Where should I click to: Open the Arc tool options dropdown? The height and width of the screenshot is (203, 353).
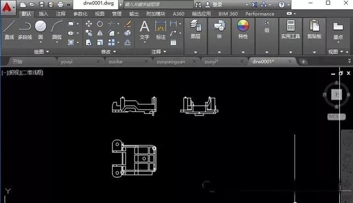pyautogui.click(x=57, y=42)
